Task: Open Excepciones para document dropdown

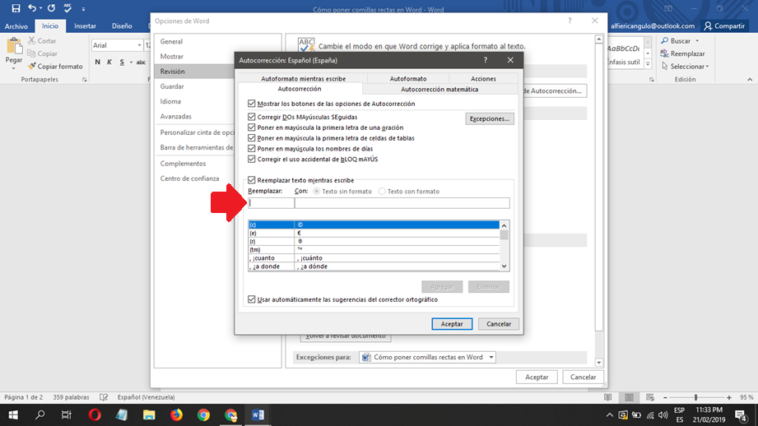Action: pos(491,357)
